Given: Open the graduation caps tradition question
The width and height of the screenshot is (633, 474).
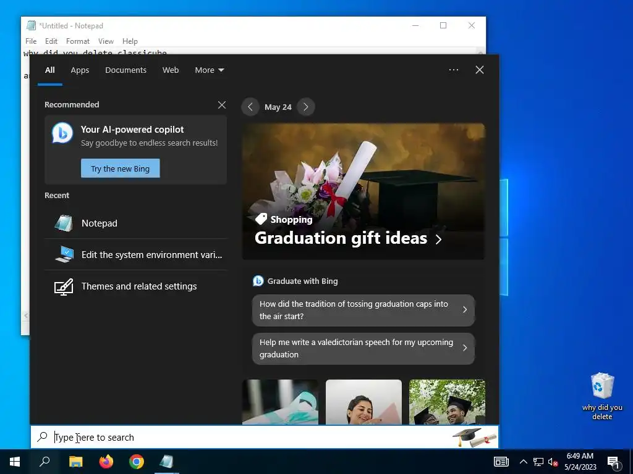Looking at the screenshot, I should 363,310.
